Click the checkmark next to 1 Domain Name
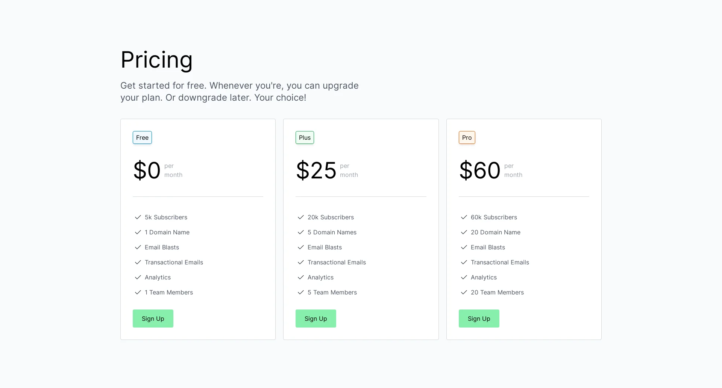 tap(138, 232)
